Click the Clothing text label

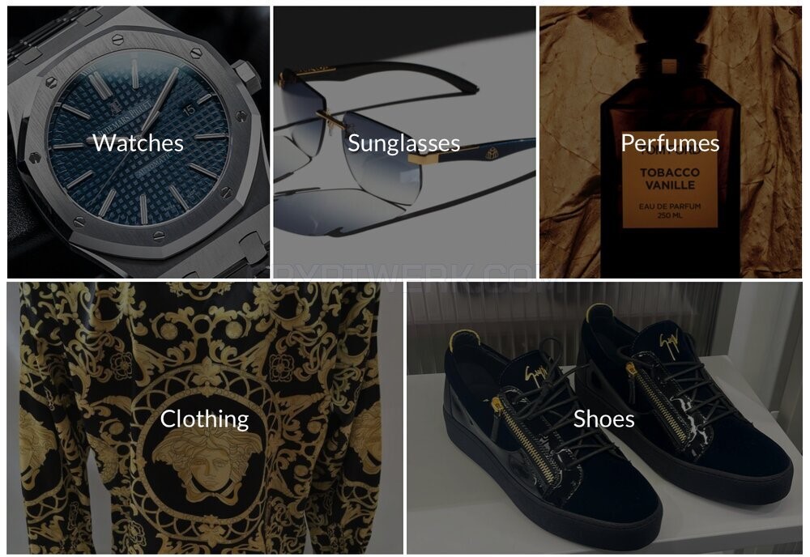click(205, 419)
